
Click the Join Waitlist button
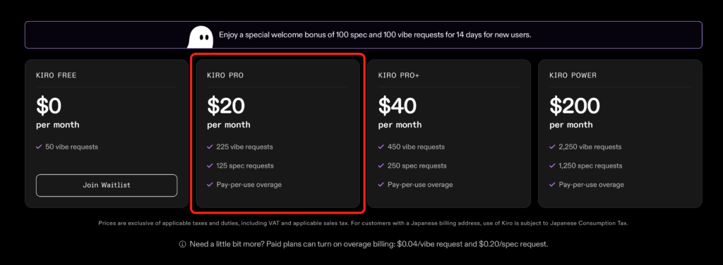click(107, 185)
